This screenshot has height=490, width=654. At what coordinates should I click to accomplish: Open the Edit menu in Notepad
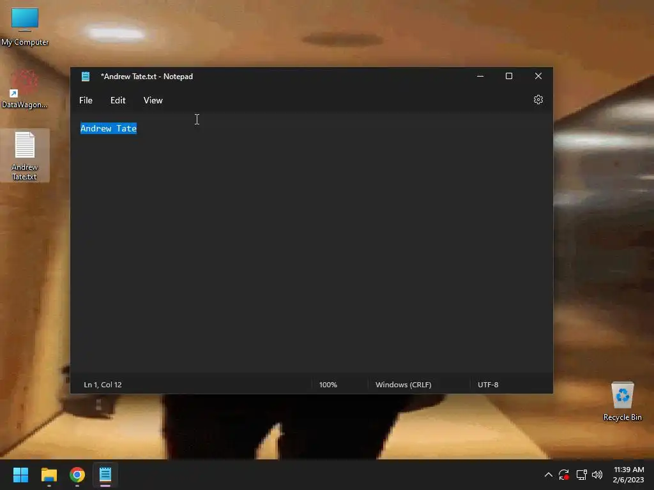[x=118, y=100]
